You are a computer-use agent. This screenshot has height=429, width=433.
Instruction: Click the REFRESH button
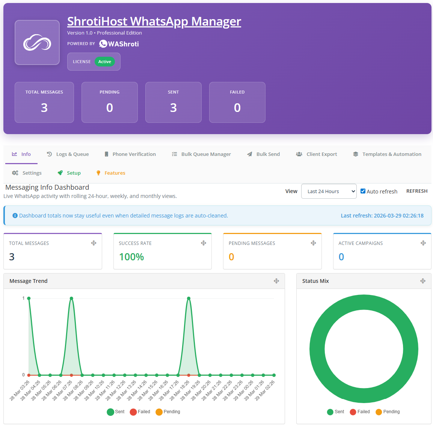(417, 191)
